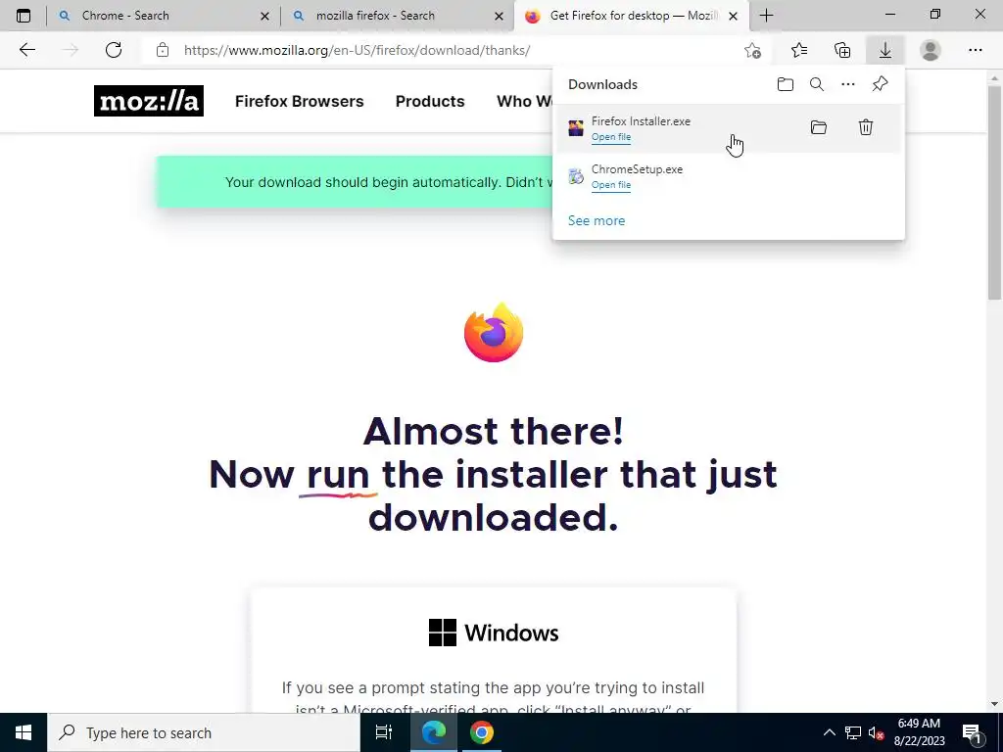Open file link for Firefox Installer.exe
Image resolution: width=1003 pixels, height=752 pixels.
coord(611,137)
